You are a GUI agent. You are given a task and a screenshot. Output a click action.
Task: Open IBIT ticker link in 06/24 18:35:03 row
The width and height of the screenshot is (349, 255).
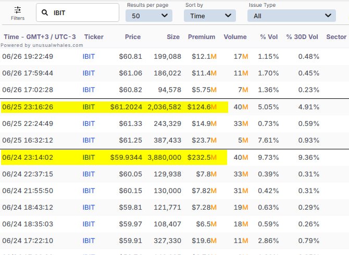89,224
